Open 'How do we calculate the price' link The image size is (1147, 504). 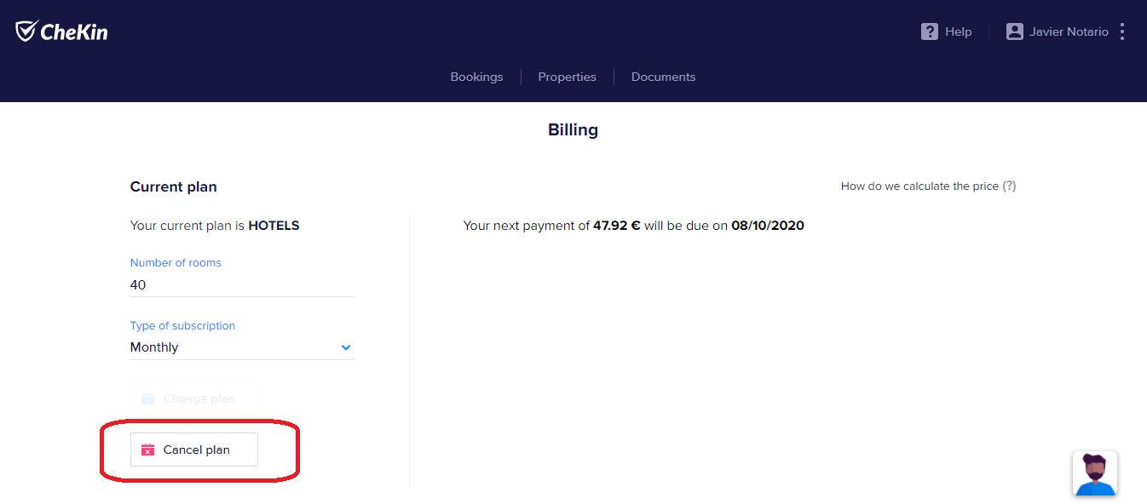(919, 186)
